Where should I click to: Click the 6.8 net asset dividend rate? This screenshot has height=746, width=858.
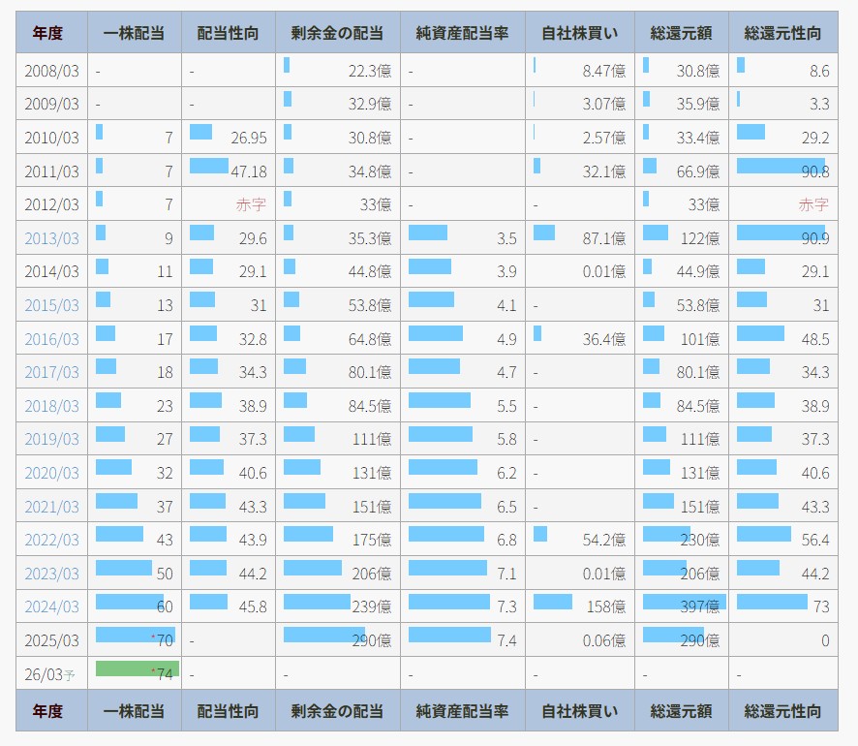pos(506,541)
